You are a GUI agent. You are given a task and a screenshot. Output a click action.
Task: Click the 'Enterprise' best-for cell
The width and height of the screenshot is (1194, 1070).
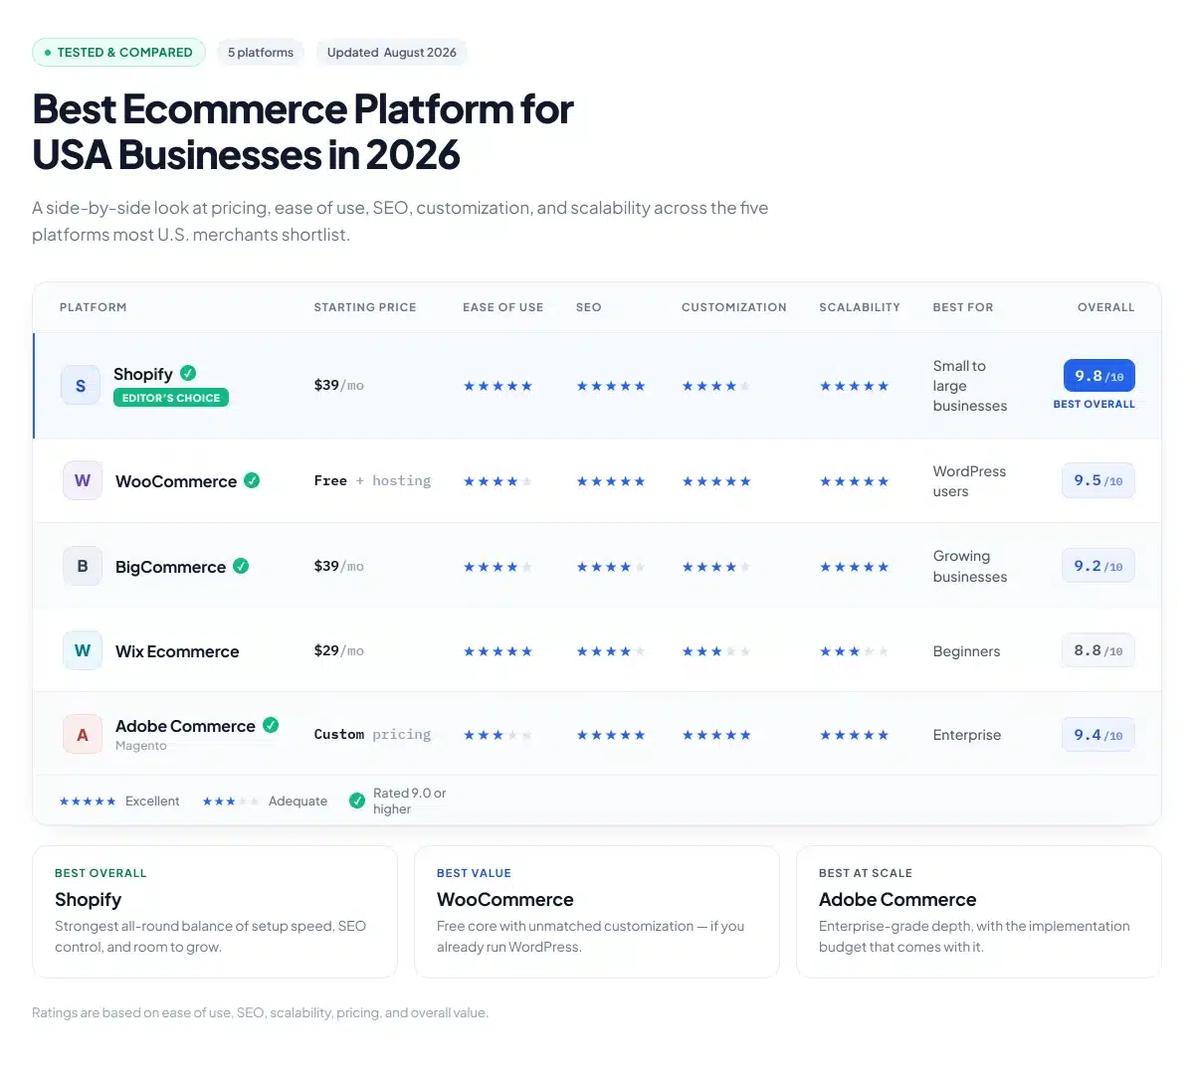[967, 735]
